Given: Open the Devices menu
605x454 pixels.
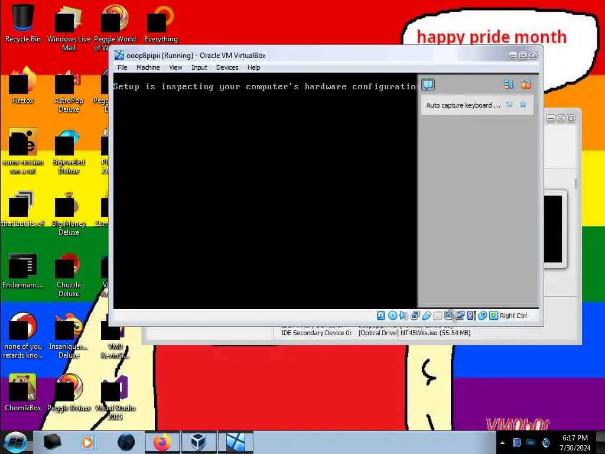Looking at the screenshot, I should [x=227, y=67].
